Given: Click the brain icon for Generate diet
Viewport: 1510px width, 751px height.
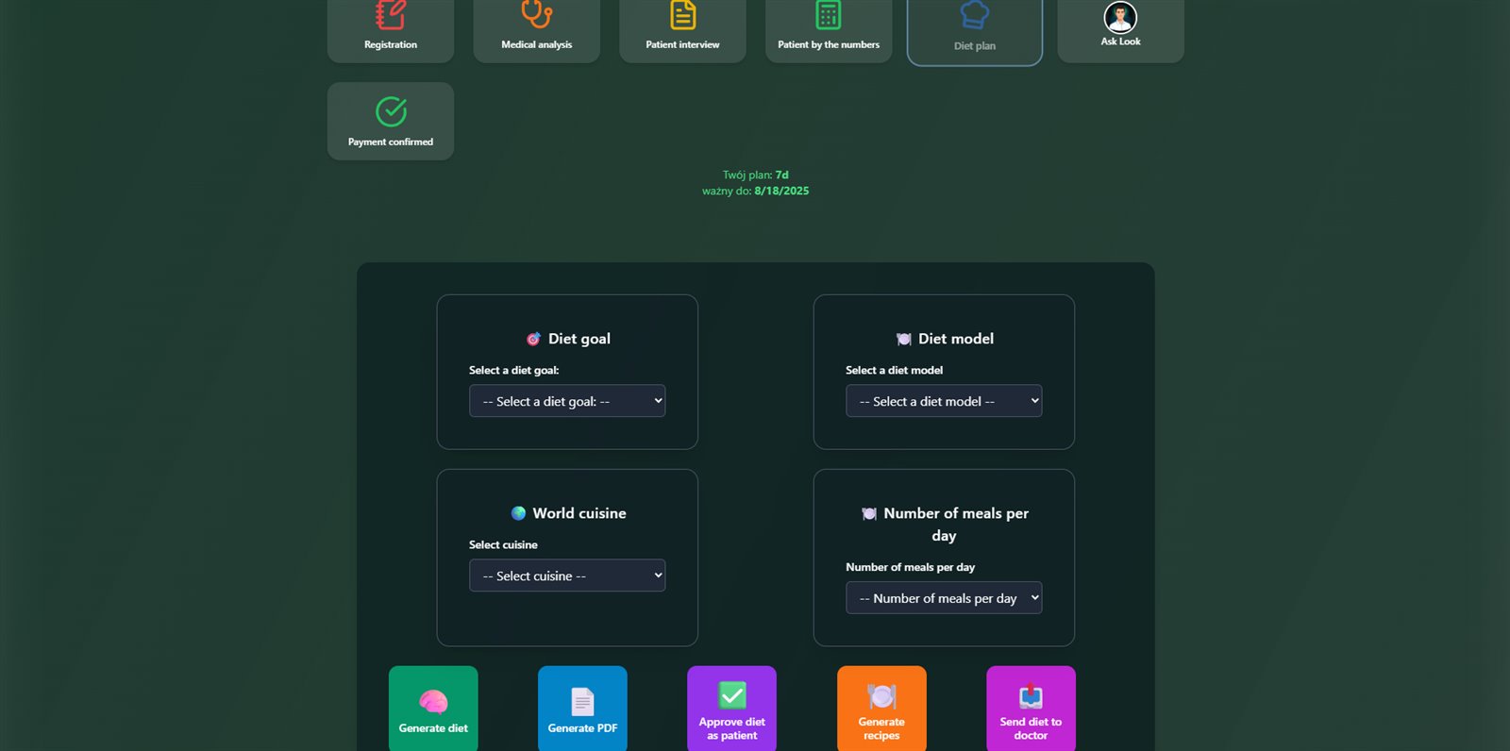Looking at the screenshot, I should click(x=433, y=701).
